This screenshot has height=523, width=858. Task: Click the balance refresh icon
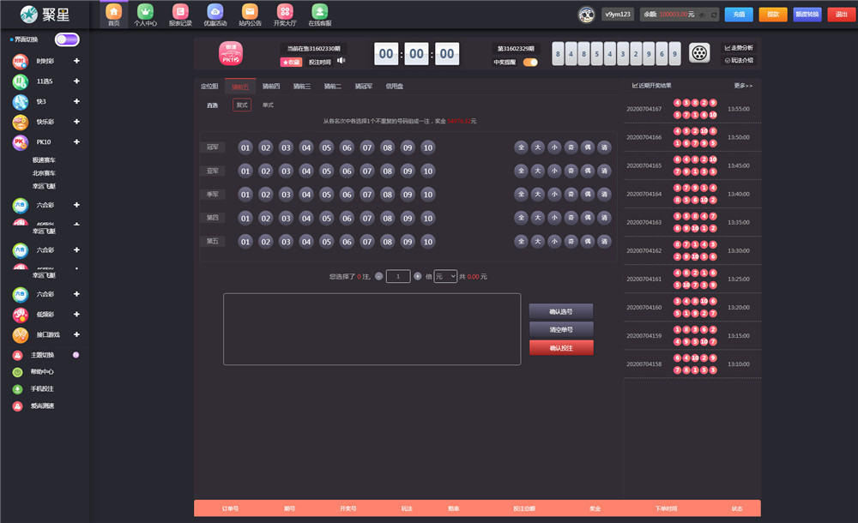coord(713,15)
